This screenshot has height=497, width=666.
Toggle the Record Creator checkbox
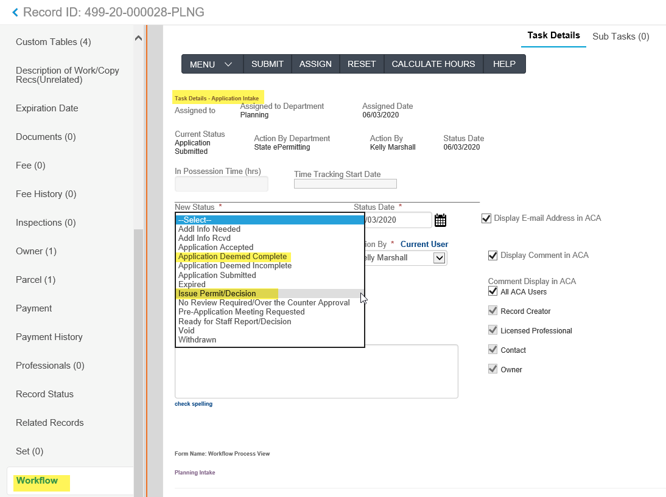492,311
